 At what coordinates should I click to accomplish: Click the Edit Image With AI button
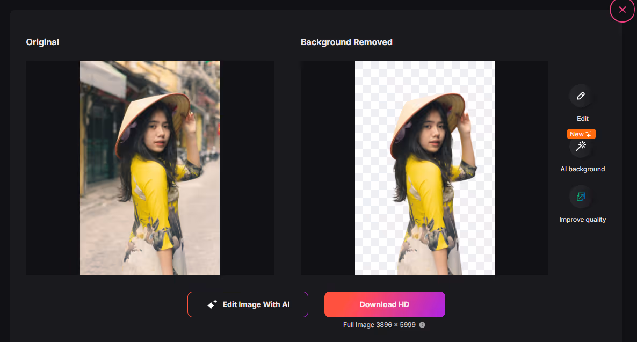click(x=248, y=304)
